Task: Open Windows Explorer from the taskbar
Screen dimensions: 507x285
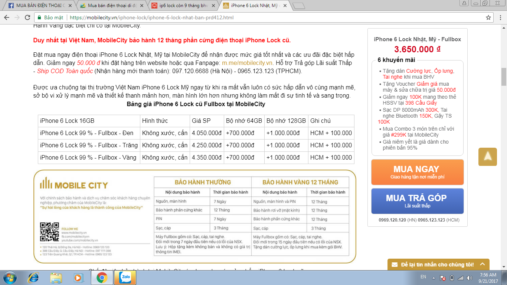Action: tap(56, 278)
